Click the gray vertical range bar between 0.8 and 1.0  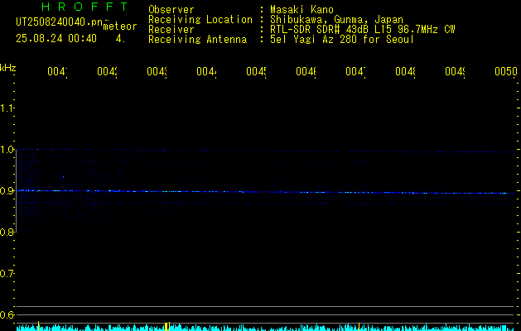pos(17,191)
